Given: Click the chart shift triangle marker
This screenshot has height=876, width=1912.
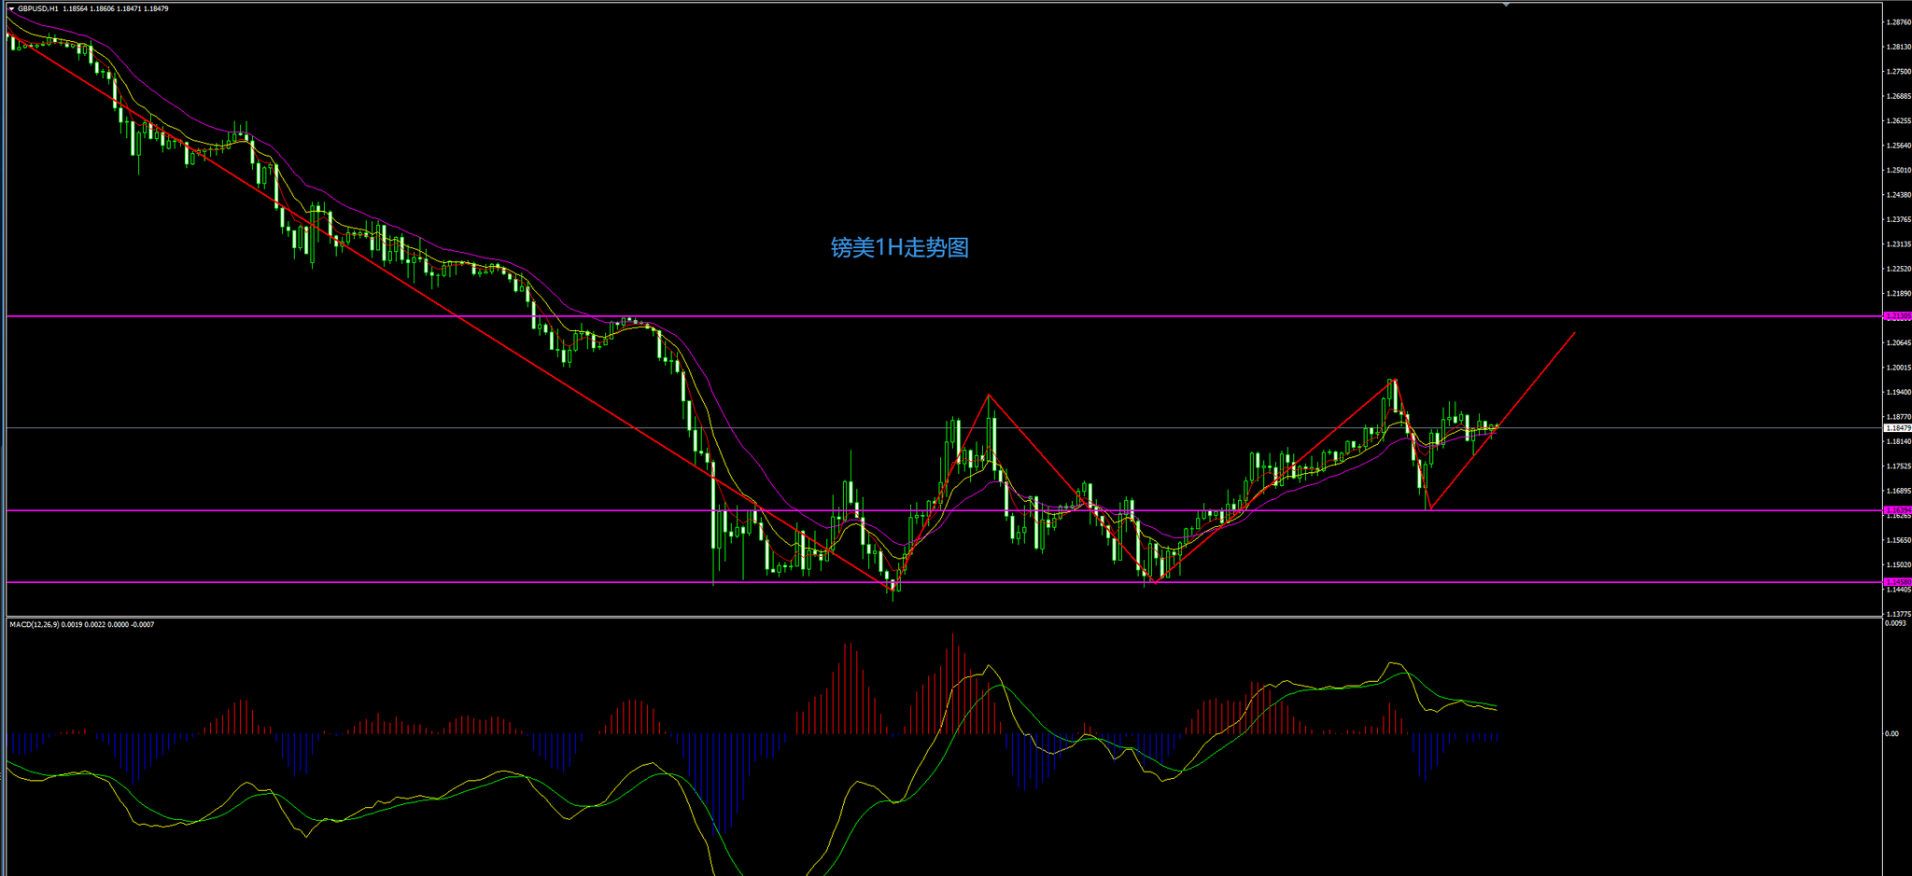Looking at the screenshot, I should pos(1505,5).
